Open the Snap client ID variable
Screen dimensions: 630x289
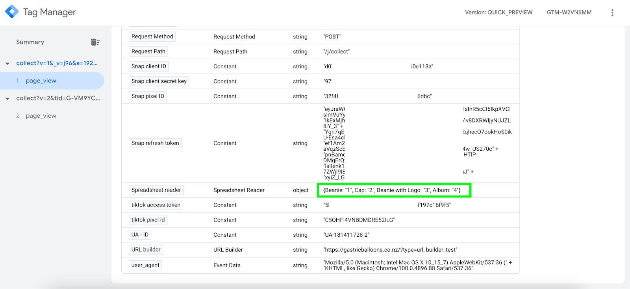tap(149, 66)
